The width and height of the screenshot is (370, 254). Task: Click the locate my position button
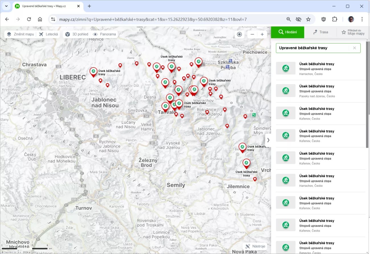tap(239, 34)
